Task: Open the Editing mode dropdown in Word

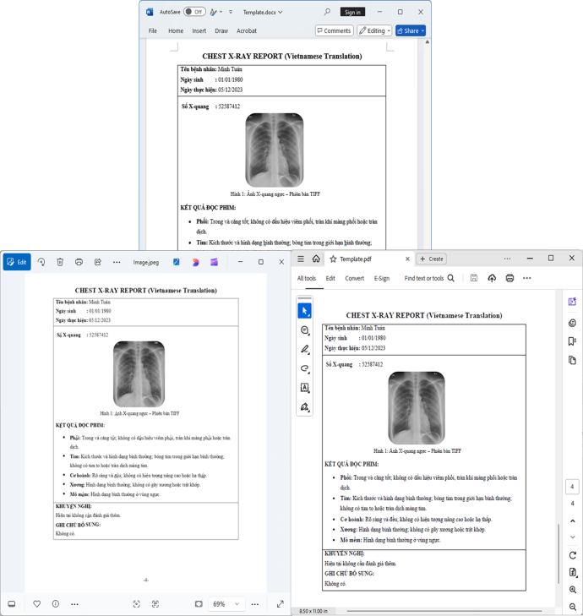Action: coord(374,30)
